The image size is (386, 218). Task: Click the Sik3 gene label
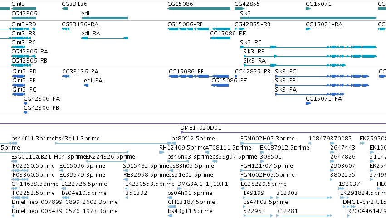tap(245, 14)
